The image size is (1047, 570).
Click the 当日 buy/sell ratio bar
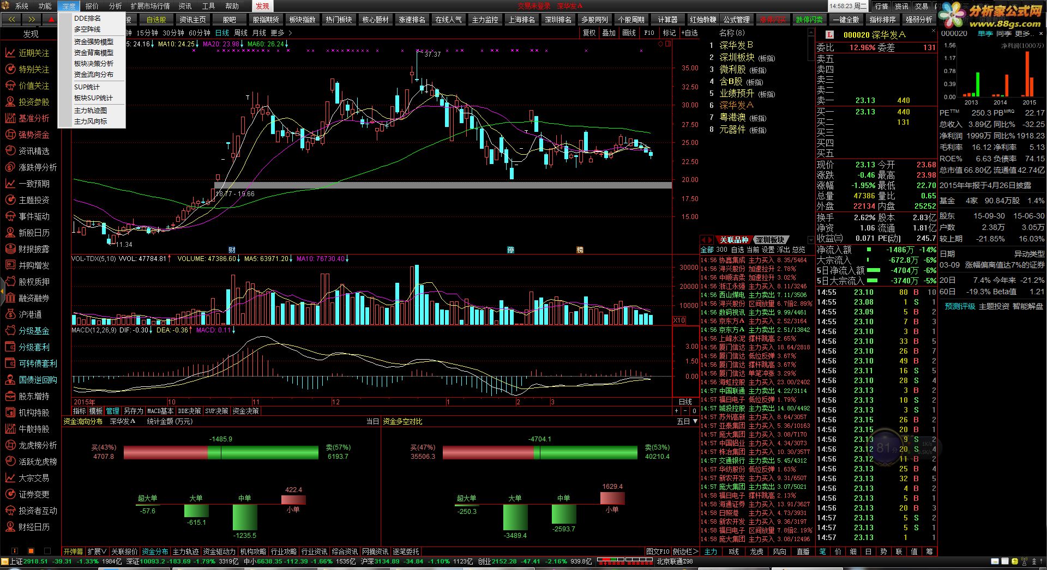click(221, 452)
